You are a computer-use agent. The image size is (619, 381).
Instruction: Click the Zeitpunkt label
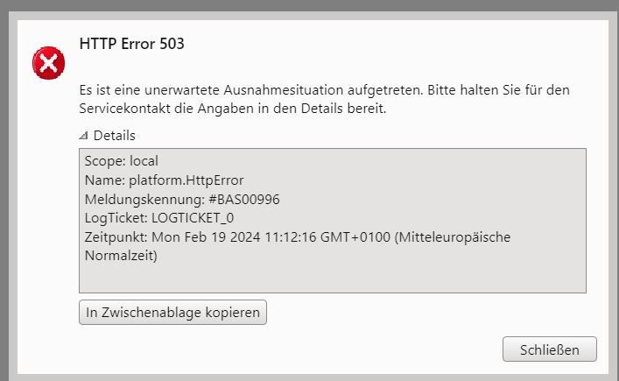[116, 237]
